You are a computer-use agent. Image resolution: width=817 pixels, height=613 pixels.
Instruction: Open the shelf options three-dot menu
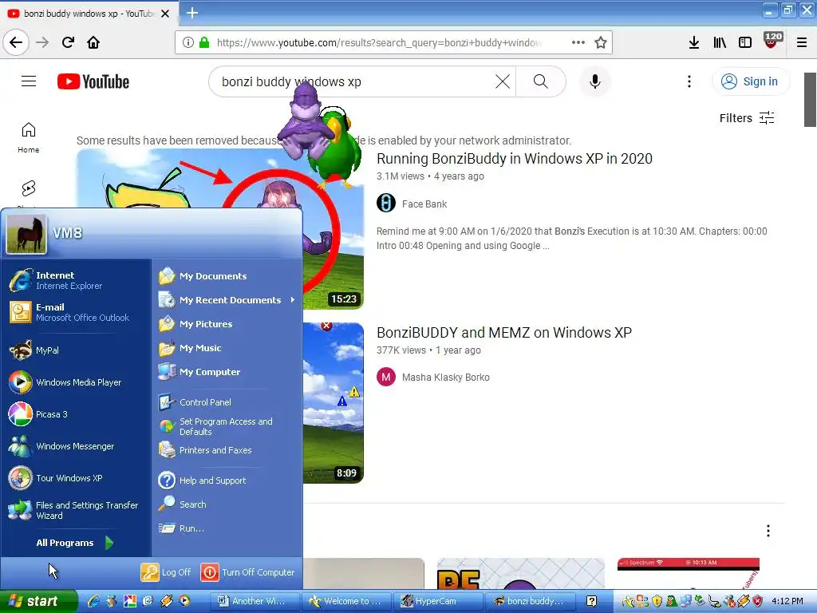(768, 531)
